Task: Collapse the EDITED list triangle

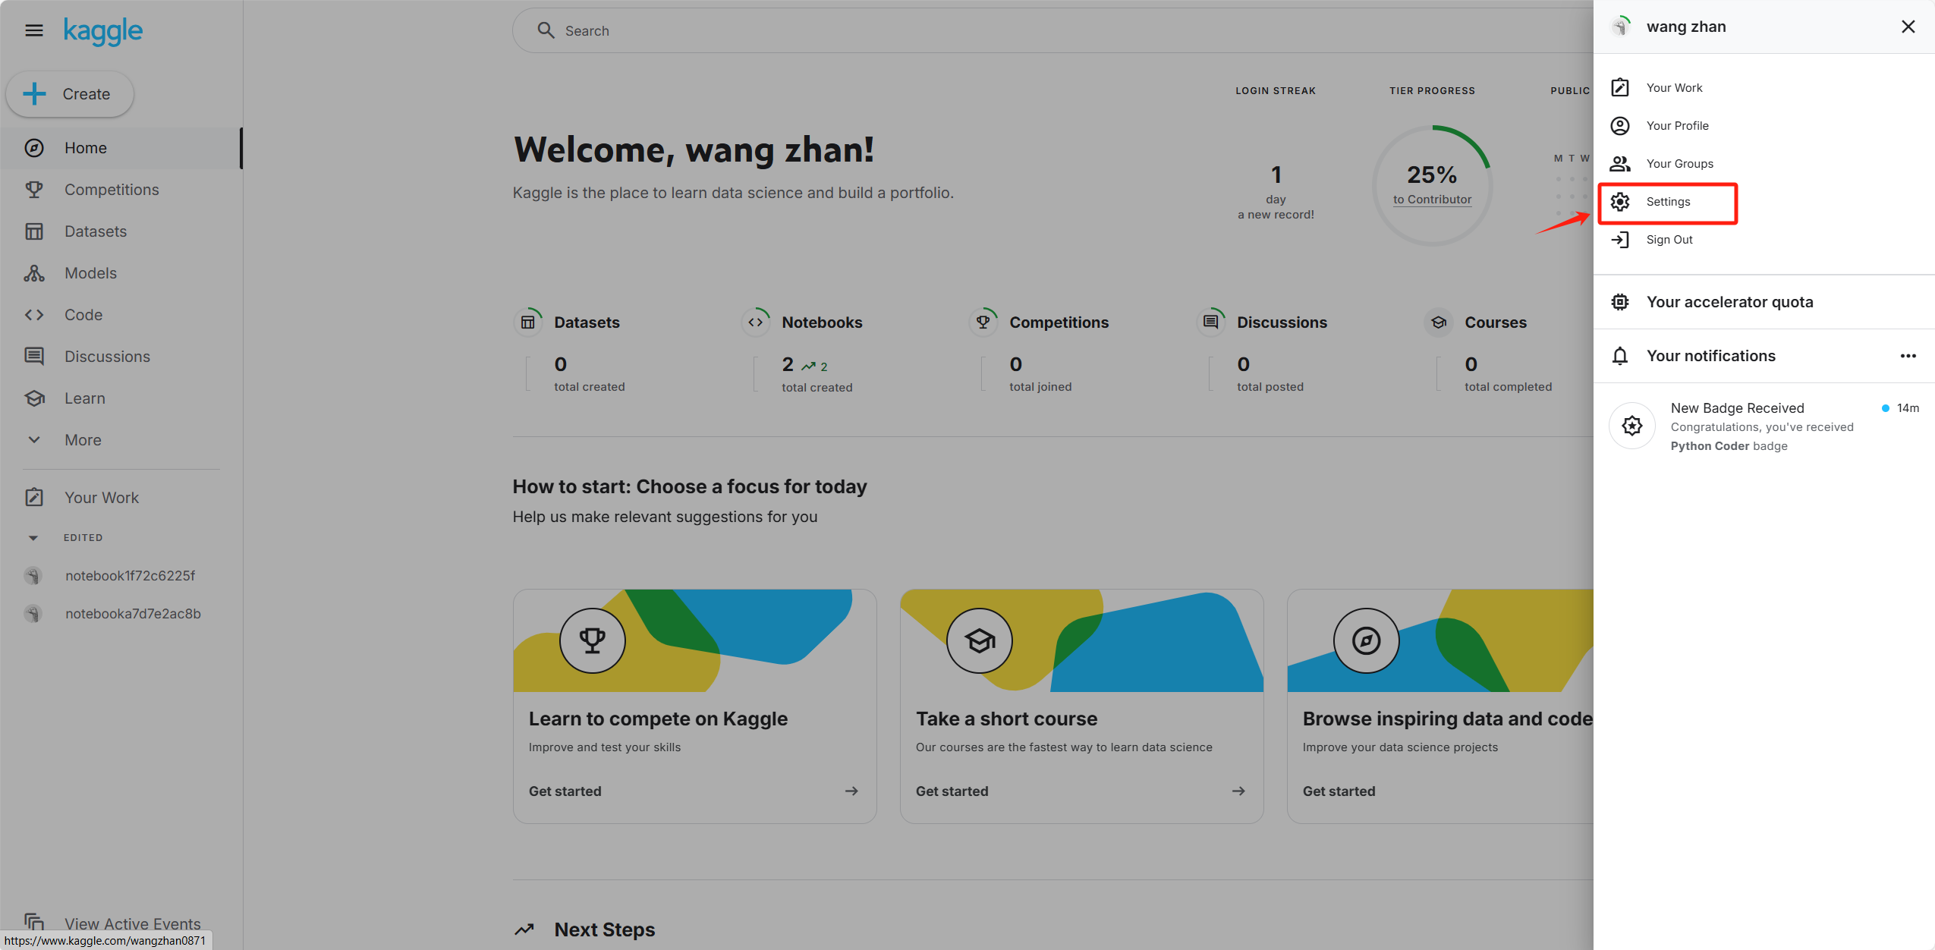Action: click(x=33, y=538)
